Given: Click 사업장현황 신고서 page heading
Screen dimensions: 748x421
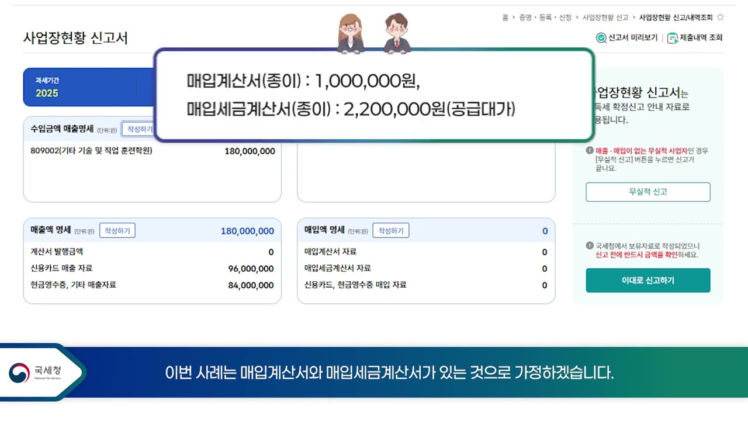Looking at the screenshot, I should [x=75, y=38].
